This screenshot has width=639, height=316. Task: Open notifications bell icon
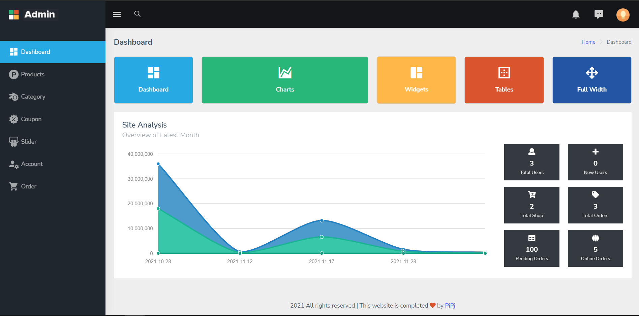tap(576, 14)
